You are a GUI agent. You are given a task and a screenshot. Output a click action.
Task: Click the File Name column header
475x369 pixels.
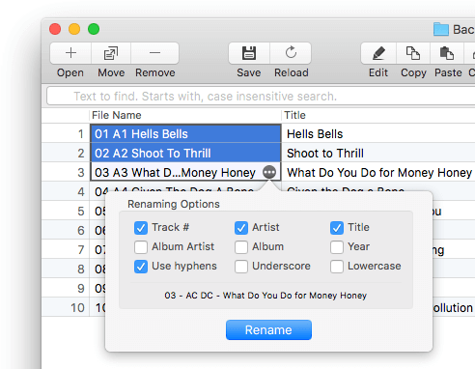tap(185, 115)
